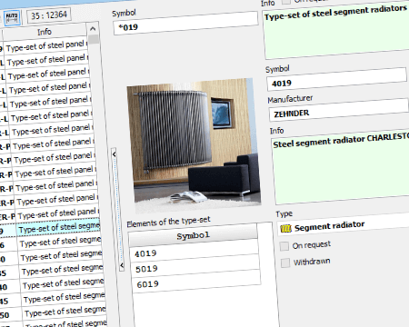The width and height of the screenshot is (409, 327).
Task: Enable the Withdrawn checkbox
Action: [285, 263]
